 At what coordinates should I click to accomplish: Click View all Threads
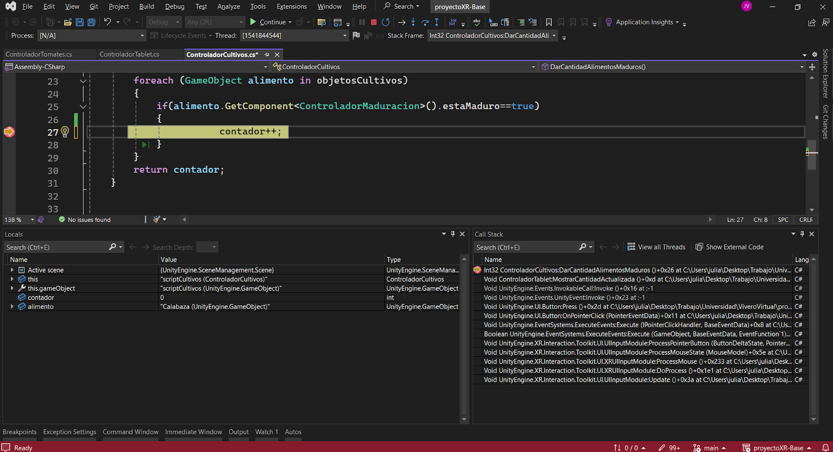pyautogui.click(x=656, y=247)
